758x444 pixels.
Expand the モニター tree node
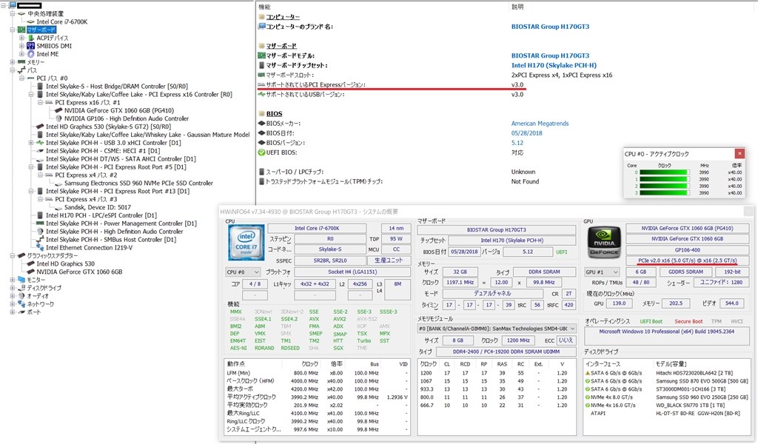tap(12, 280)
